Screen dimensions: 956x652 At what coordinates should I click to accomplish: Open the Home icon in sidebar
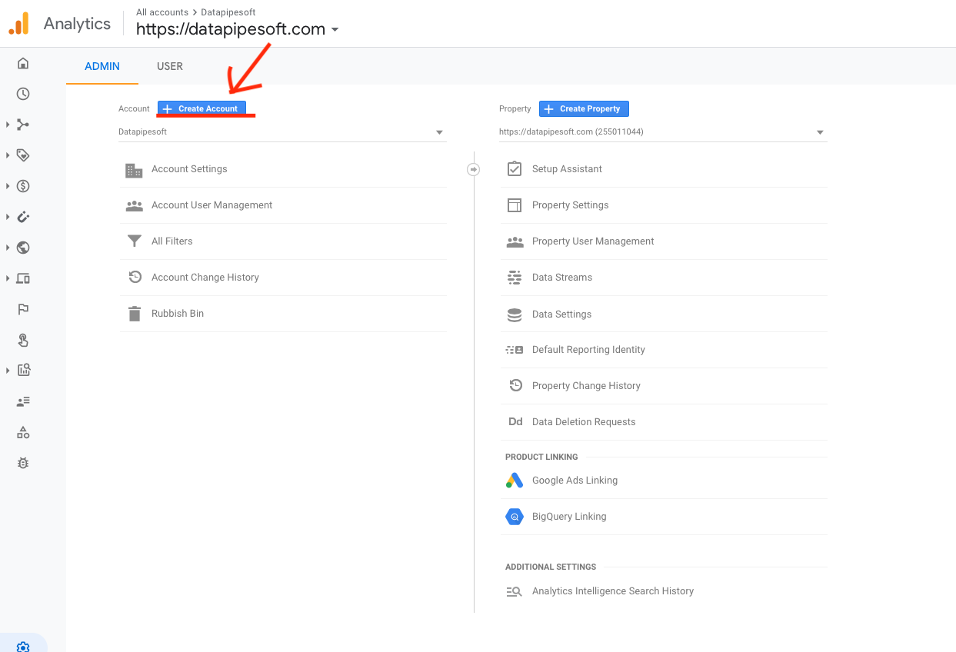coord(23,63)
